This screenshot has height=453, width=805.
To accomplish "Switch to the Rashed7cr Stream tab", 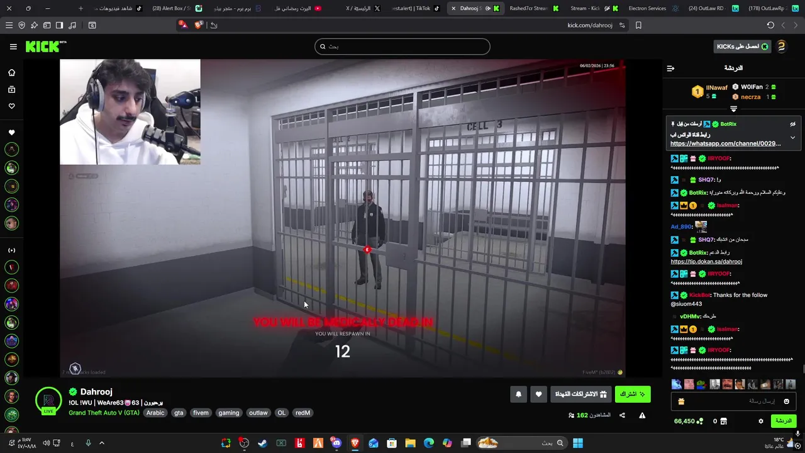I will pos(533,8).
